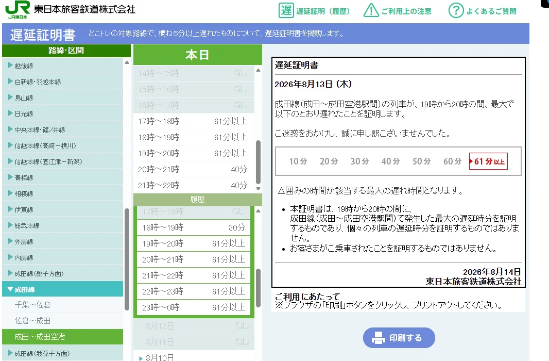Click the 本日 section header
The image size is (549, 361).
click(x=197, y=55)
